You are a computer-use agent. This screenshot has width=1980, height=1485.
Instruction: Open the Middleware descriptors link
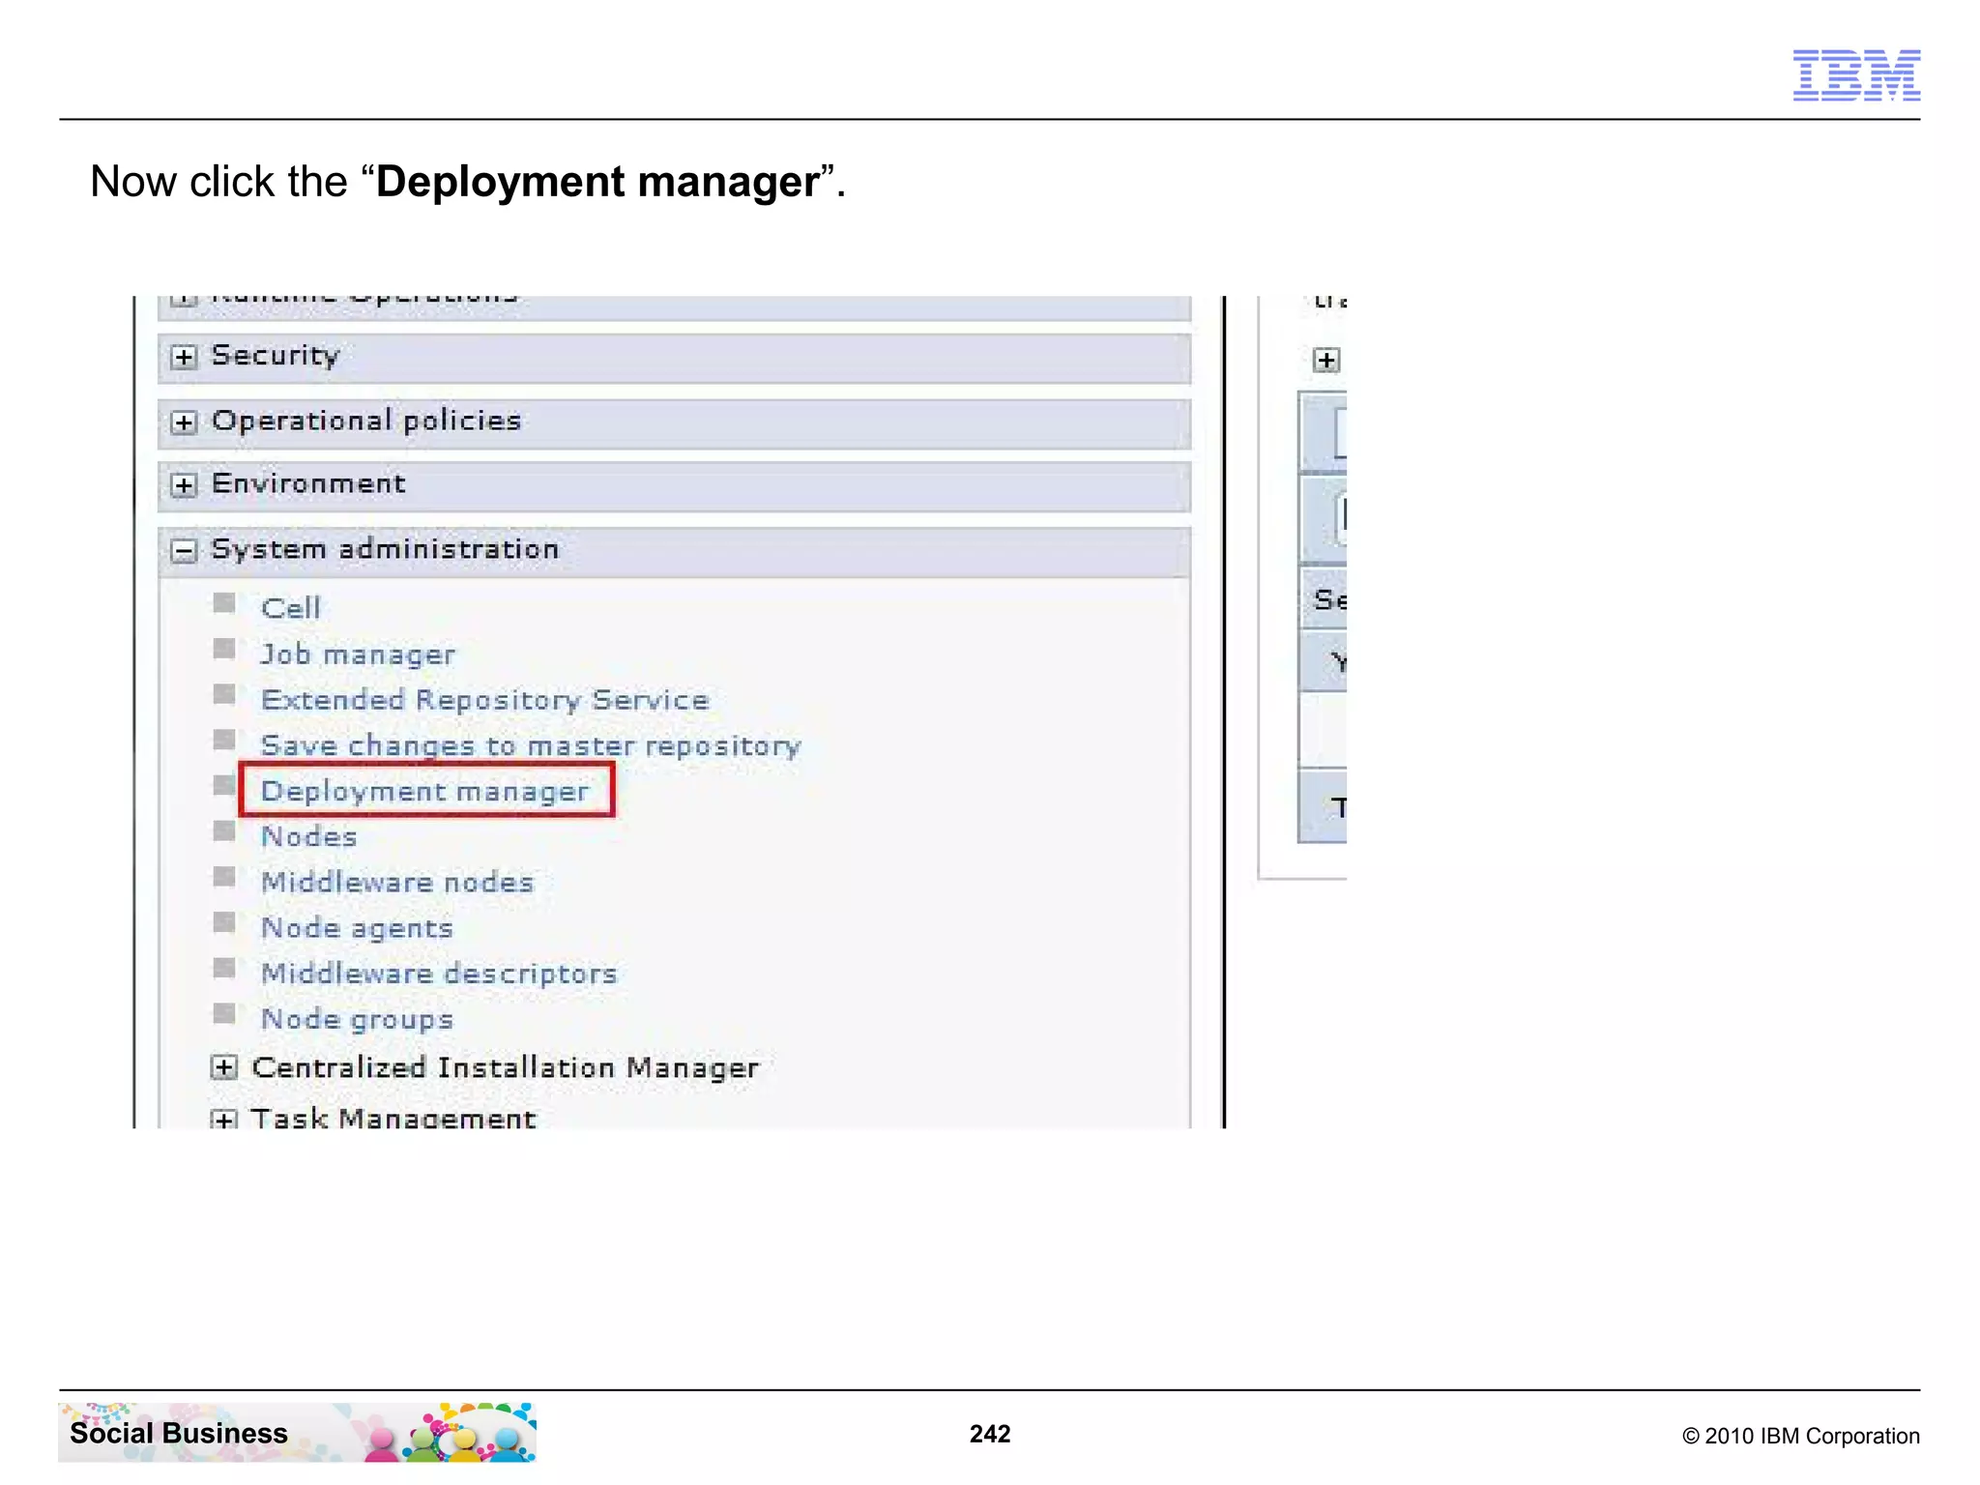pyautogui.click(x=439, y=974)
